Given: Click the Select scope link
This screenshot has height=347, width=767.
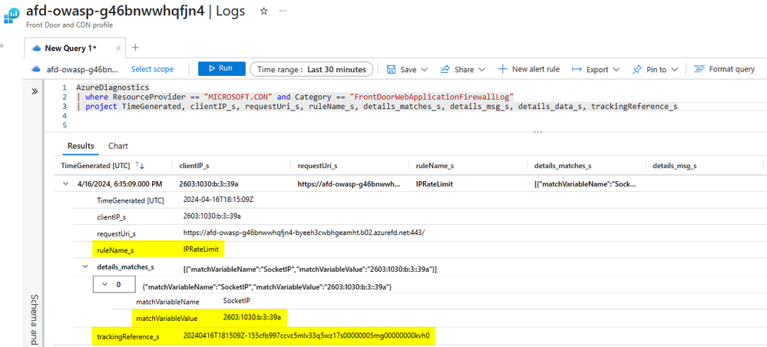Looking at the screenshot, I should [152, 69].
